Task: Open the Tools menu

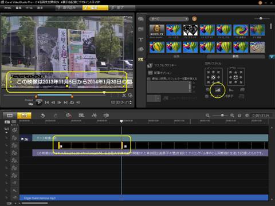Action: coord(29,8)
